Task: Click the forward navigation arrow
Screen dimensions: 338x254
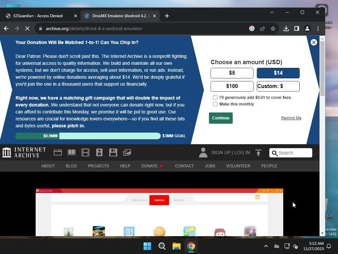Action: click(x=17, y=28)
